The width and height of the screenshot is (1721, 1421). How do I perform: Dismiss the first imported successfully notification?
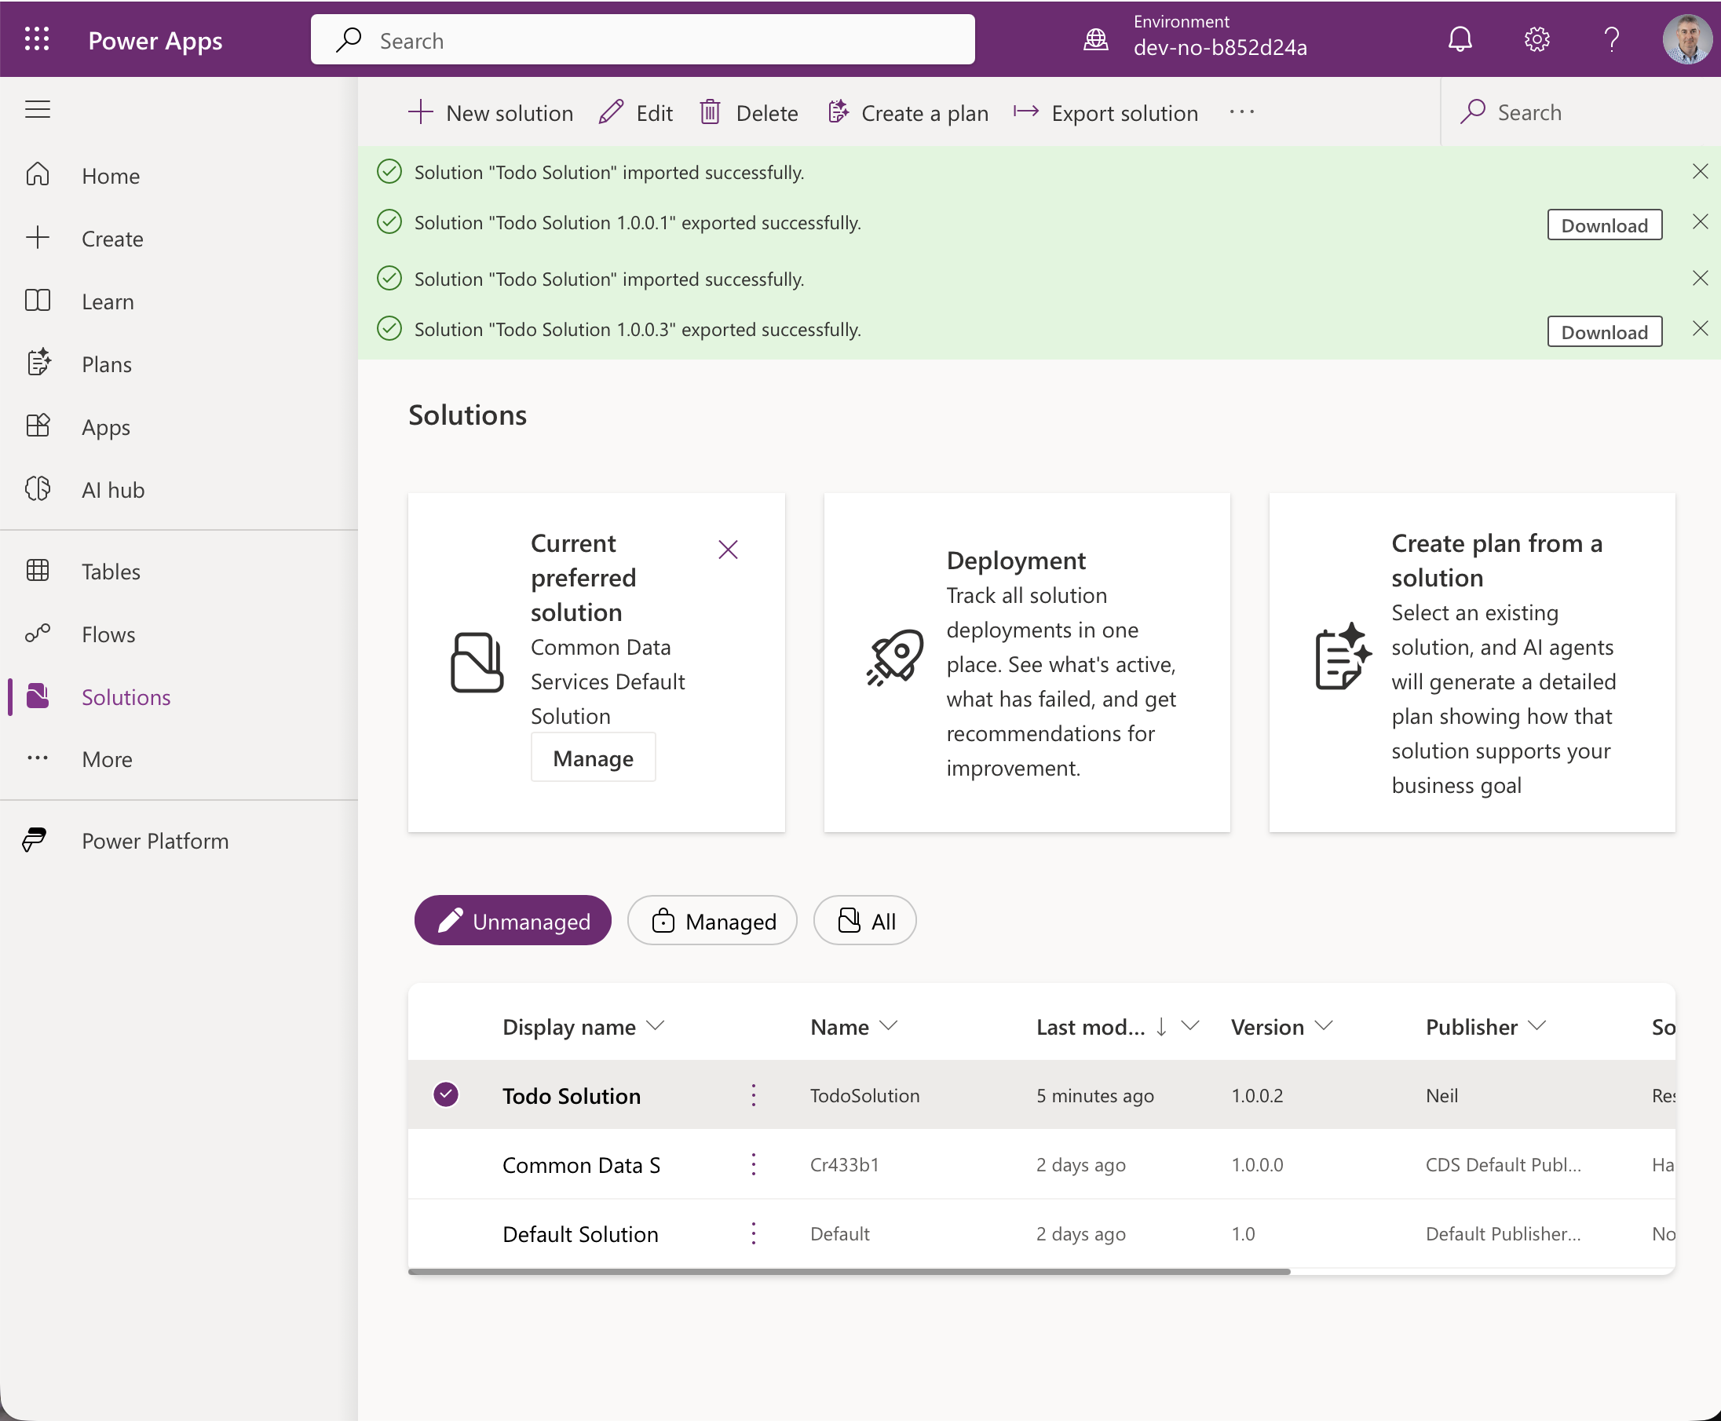point(1700,171)
